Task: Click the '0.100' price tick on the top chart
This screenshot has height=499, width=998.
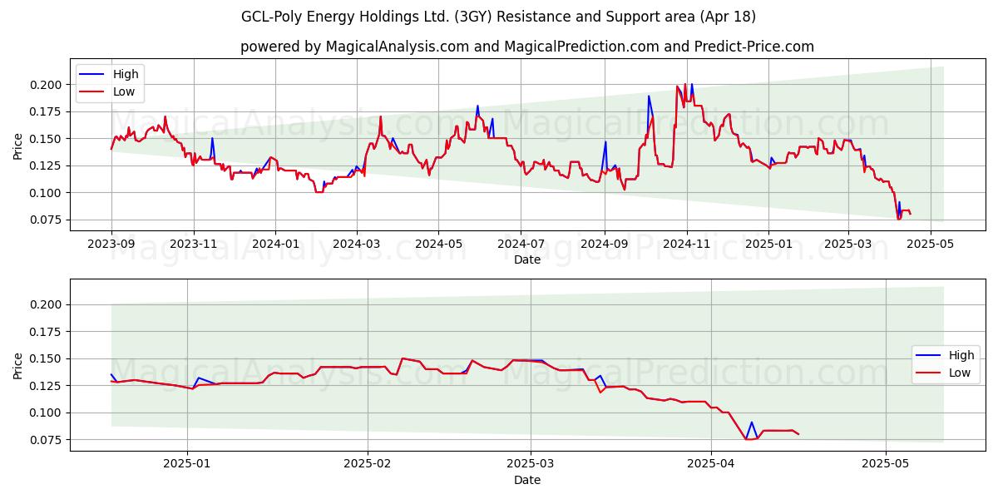Action: [x=47, y=193]
